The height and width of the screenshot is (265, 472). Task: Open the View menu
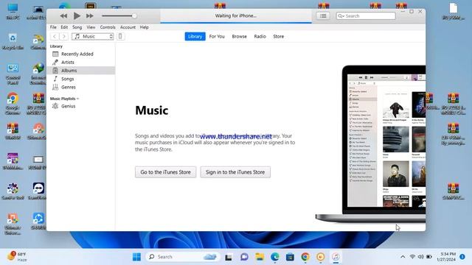point(91,27)
